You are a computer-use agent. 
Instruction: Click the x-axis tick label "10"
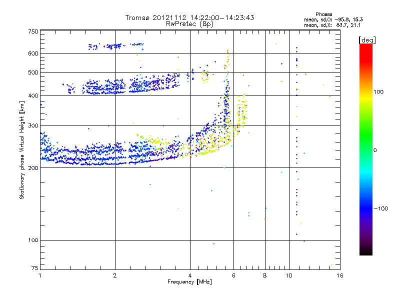(289, 275)
